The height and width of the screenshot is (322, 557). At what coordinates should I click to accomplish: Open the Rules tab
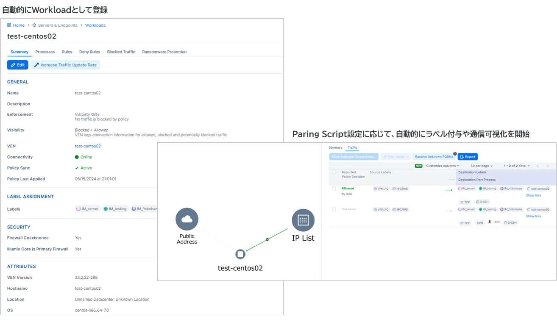67,52
